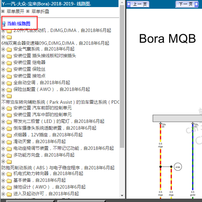The width and height of the screenshot is (202, 202).
Task: Click folder icon of 安全气囊系统
Action: [x=9, y=49]
